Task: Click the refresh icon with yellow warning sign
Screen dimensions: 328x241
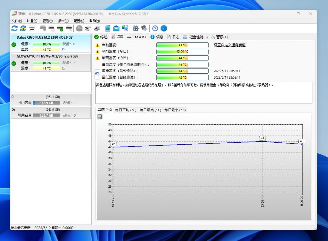Action: 23,28
